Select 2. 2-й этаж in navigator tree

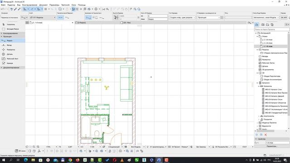coord(268,43)
